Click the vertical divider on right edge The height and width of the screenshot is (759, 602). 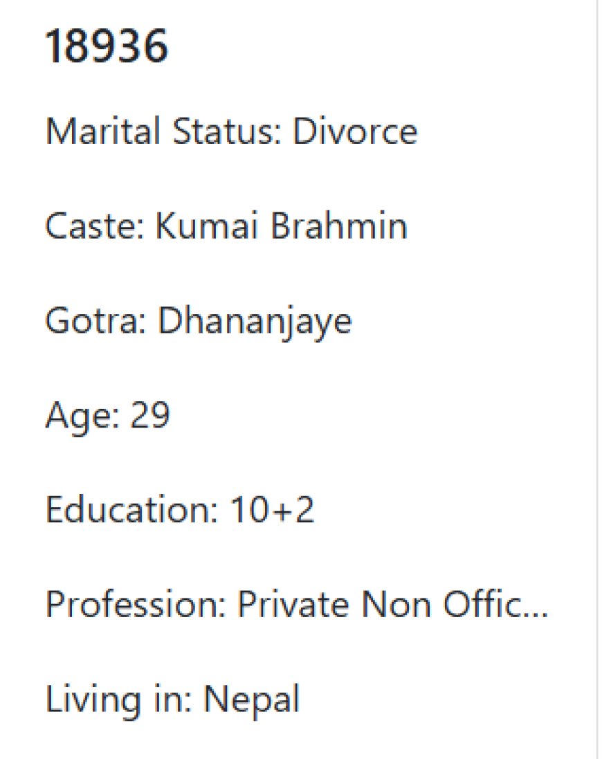(596, 379)
